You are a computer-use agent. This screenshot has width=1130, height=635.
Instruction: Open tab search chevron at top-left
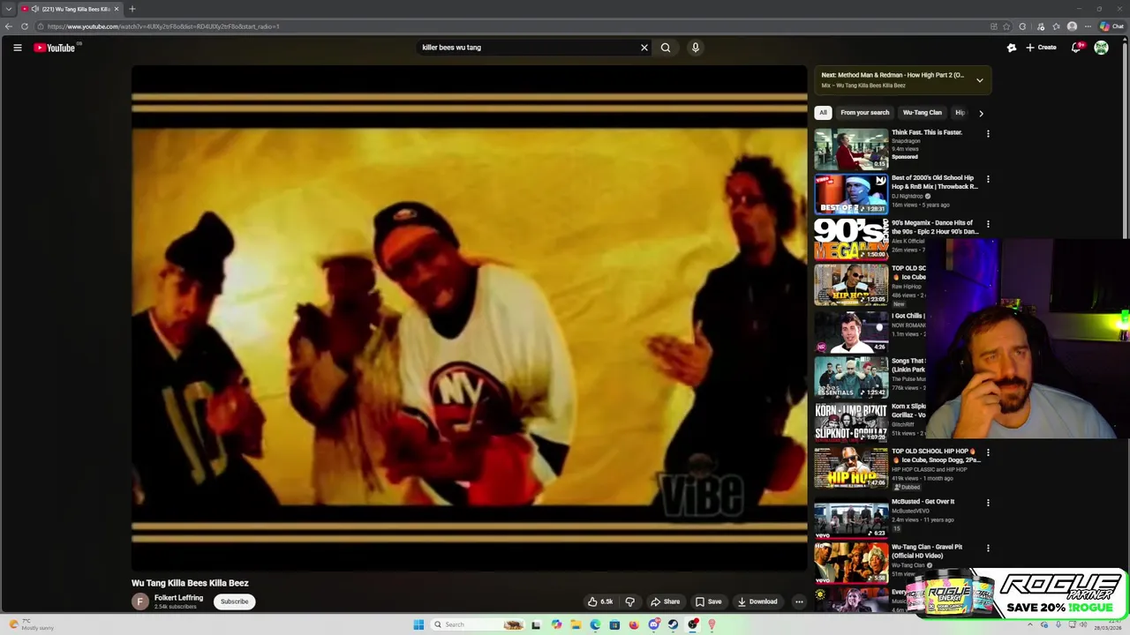9,9
